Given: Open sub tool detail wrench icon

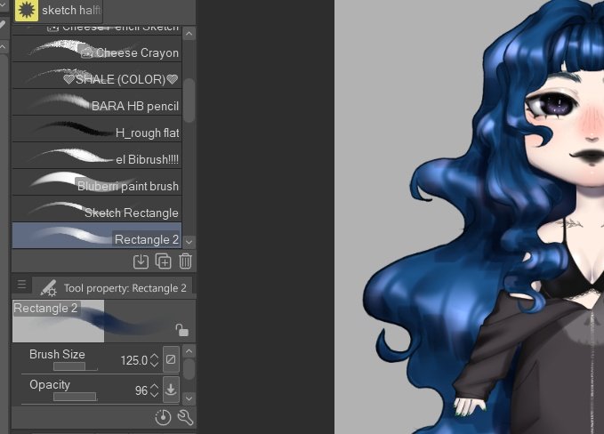Looking at the screenshot, I should pos(185,417).
